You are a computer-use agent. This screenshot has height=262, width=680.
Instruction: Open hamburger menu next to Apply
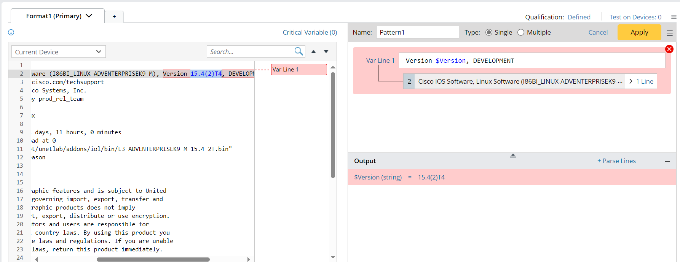670,33
